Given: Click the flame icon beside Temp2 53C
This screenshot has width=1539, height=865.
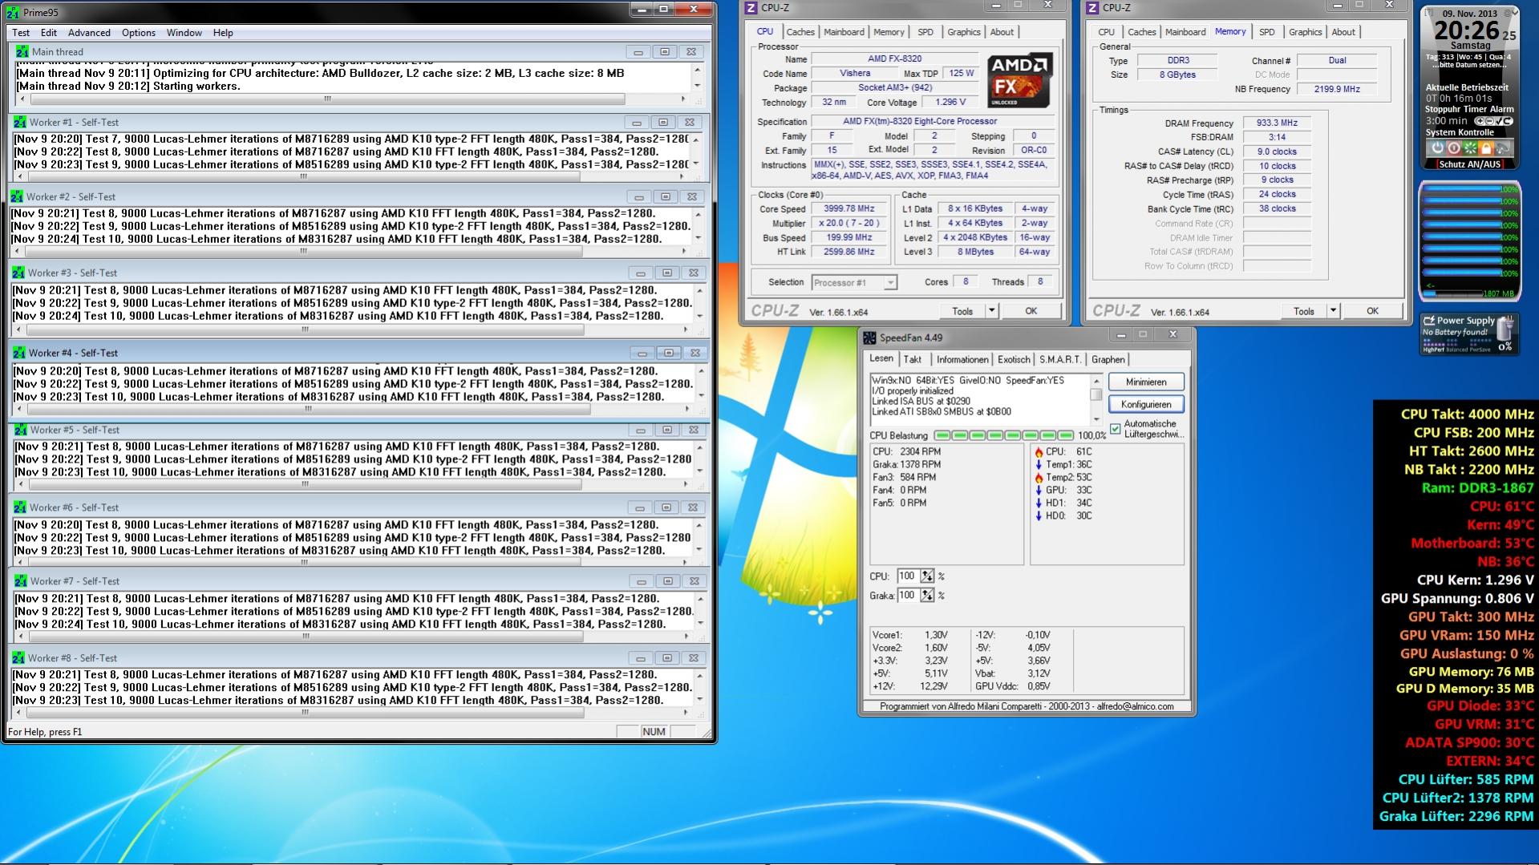Looking at the screenshot, I should pyautogui.click(x=1039, y=478).
